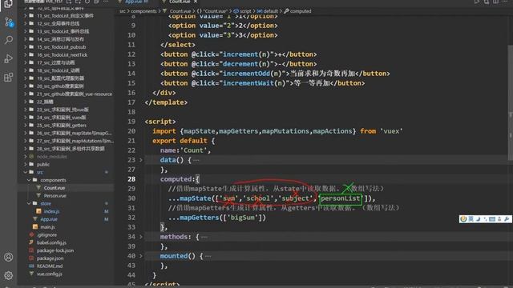Expand the public folder
Viewport: 513px width, 288px height.
pyautogui.click(x=26, y=164)
